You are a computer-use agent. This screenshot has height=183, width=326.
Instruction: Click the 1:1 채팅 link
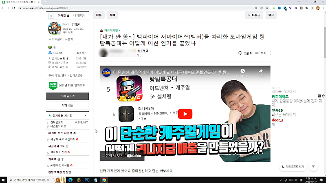143,51
